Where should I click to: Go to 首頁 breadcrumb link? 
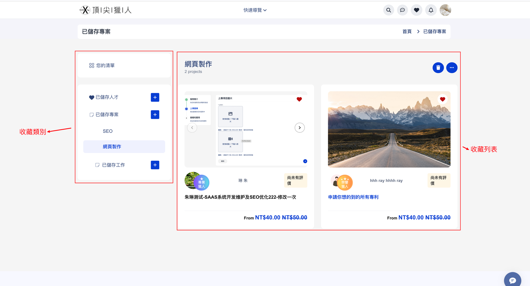coord(407,32)
